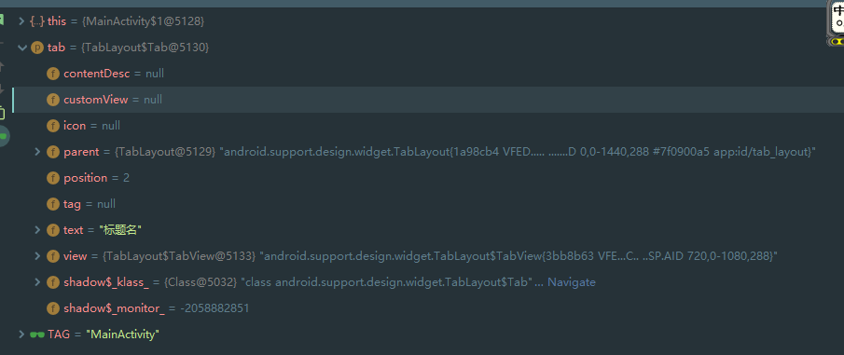Select the icon = null row

click(427, 126)
